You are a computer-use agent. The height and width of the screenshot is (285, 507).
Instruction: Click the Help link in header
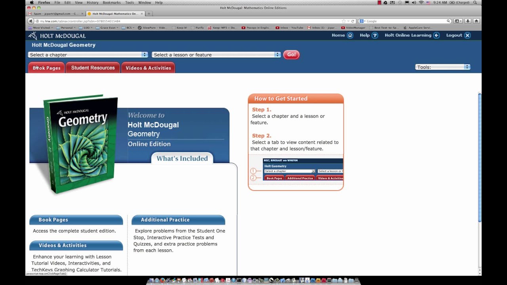pos(364,35)
